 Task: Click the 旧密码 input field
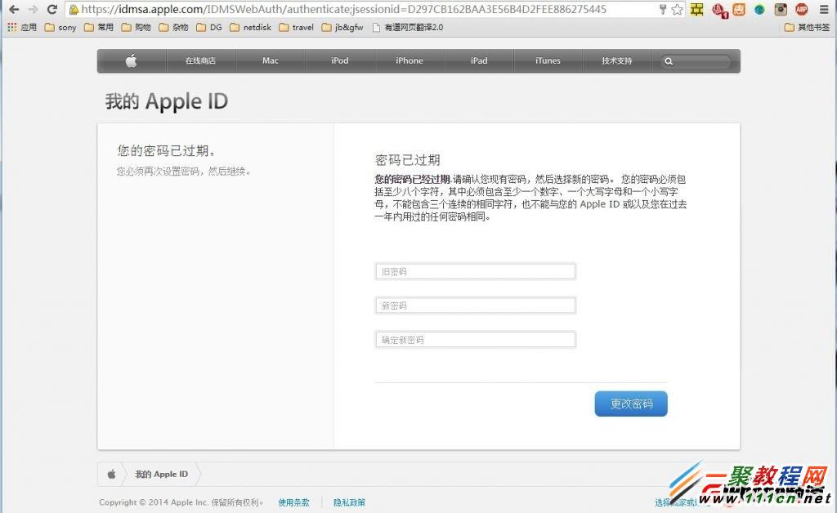[474, 271]
